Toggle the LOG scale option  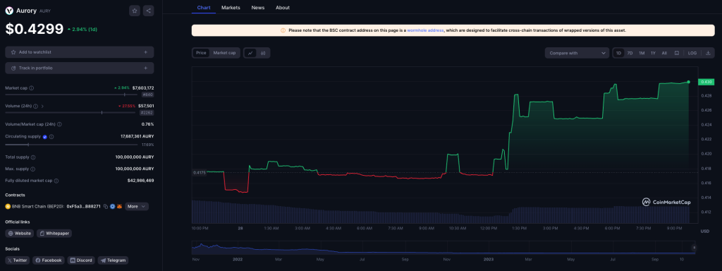pos(692,53)
